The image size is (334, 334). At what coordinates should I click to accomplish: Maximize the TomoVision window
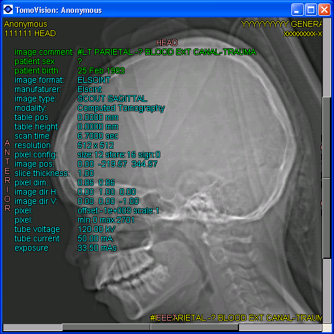pyautogui.click(x=311, y=10)
